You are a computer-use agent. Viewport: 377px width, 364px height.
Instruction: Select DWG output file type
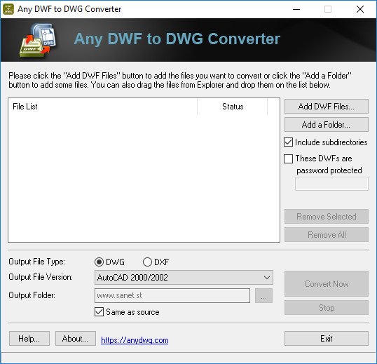click(x=99, y=262)
